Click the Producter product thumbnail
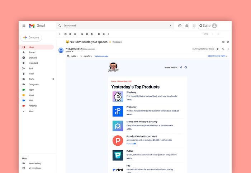 click(118, 111)
